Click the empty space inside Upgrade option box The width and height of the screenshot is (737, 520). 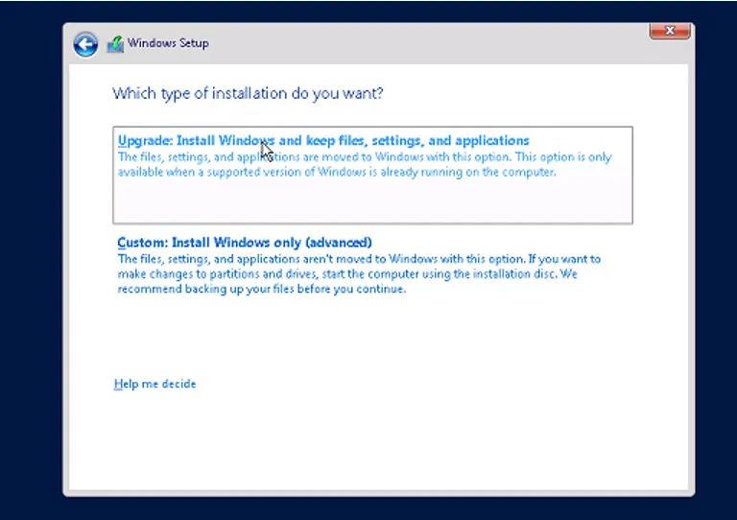click(372, 201)
